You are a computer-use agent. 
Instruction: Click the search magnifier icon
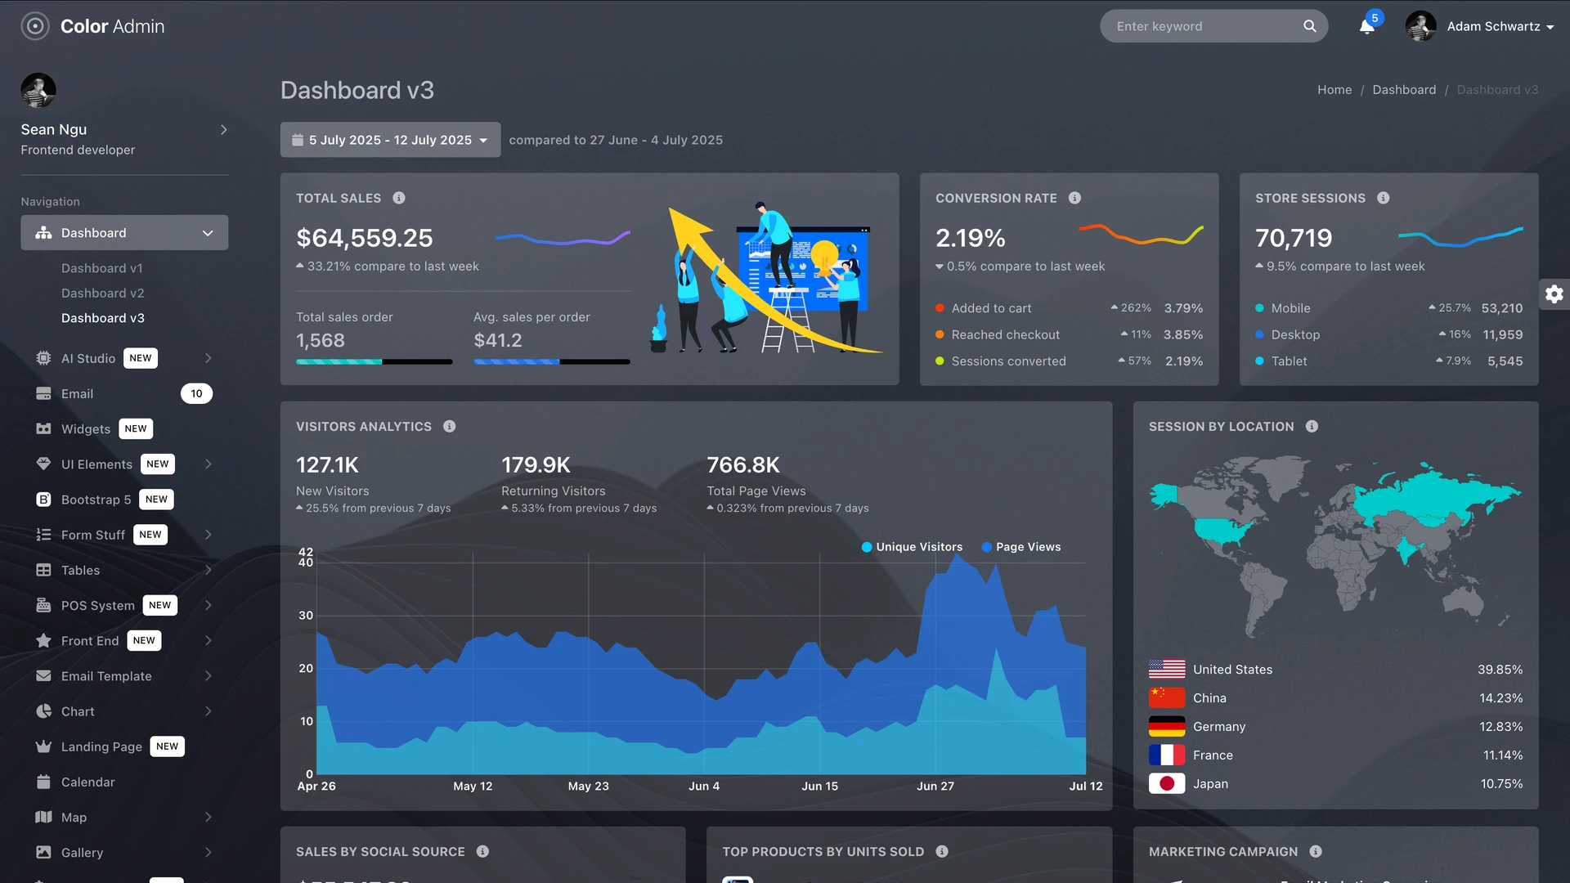coord(1310,26)
